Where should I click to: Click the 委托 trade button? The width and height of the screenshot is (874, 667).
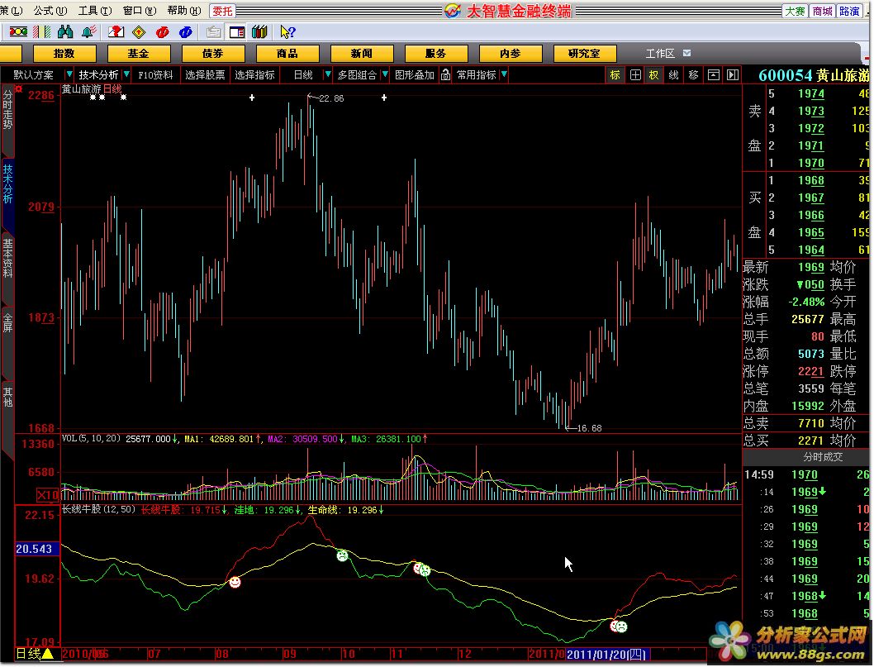click(222, 11)
